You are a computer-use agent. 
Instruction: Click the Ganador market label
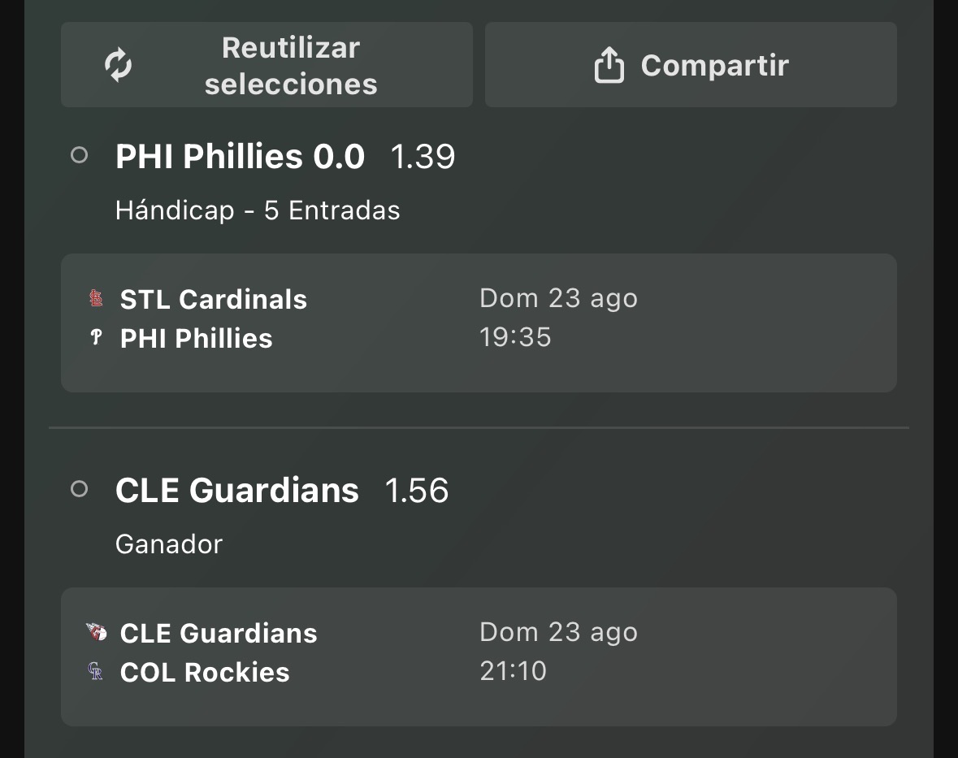click(x=169, y=544)
